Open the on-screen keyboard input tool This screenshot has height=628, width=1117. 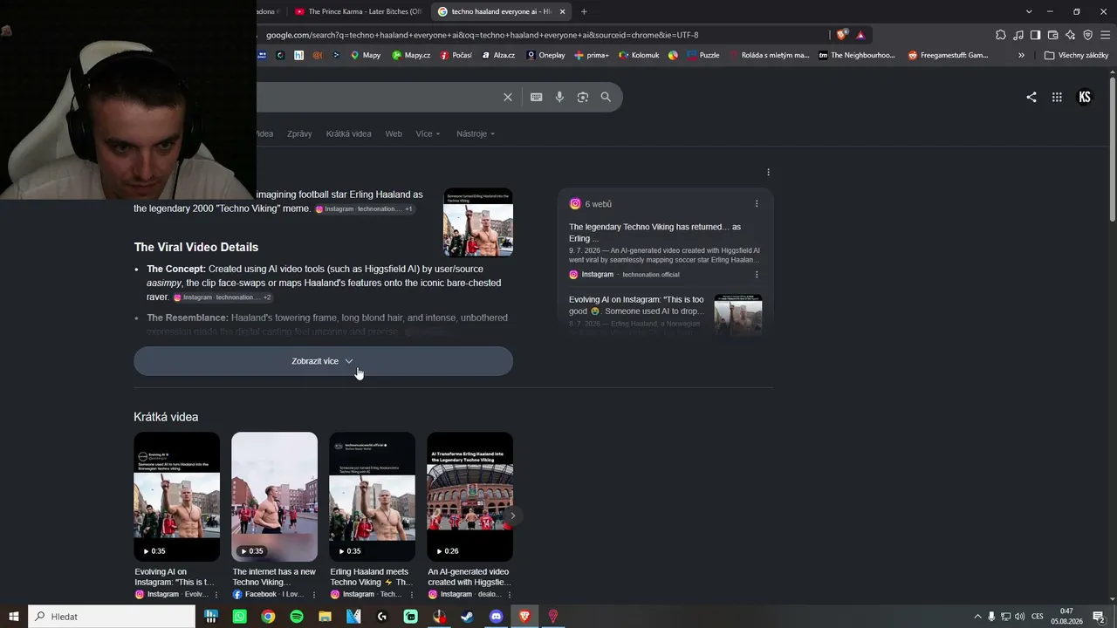coord(536,97)
